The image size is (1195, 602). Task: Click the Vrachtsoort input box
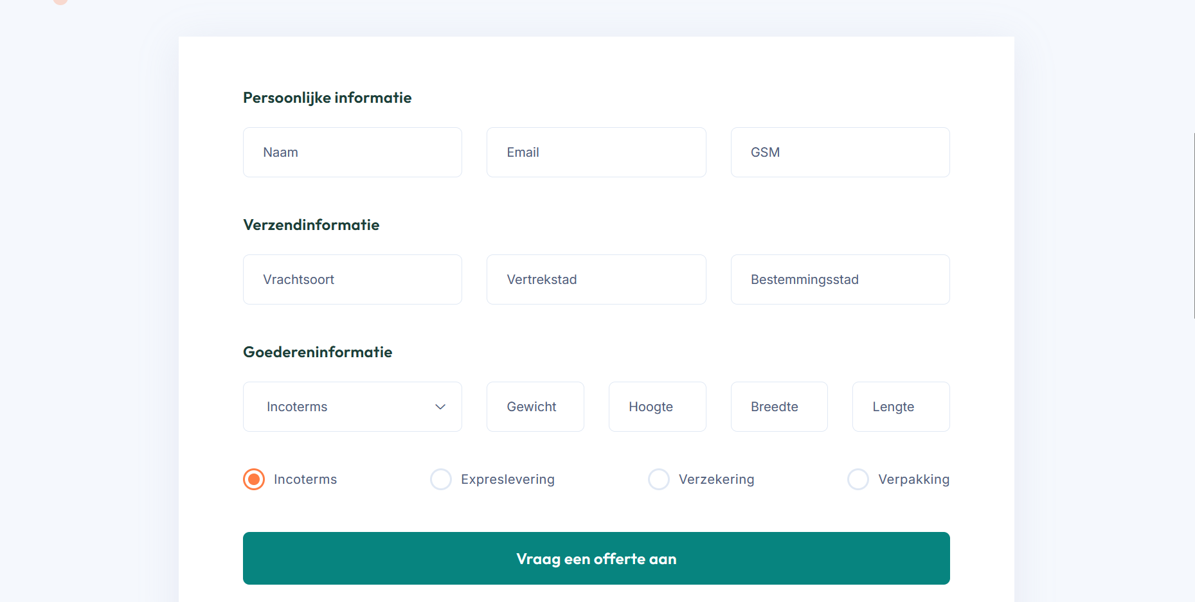[x=352, y=279]
